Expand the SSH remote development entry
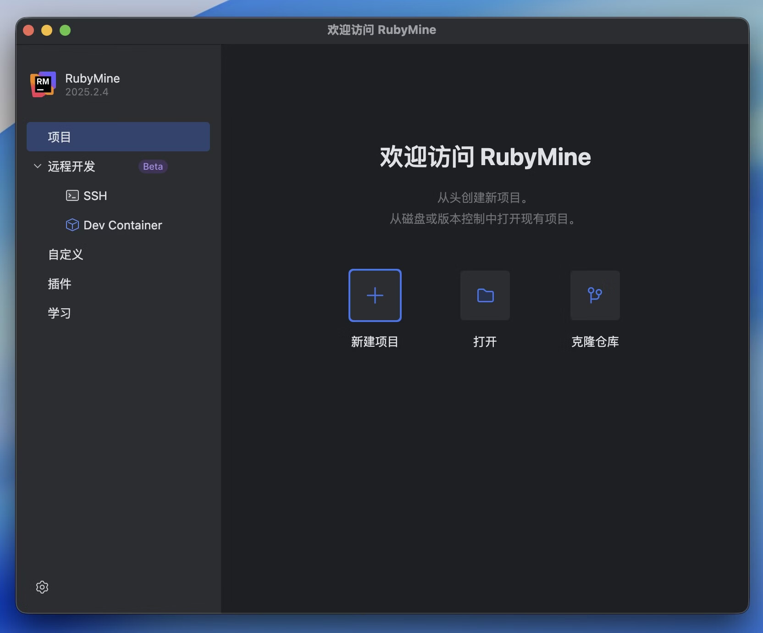 point(95,195)
